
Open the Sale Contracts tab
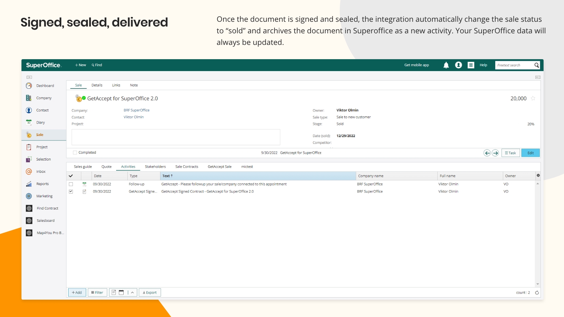[187, 167]
